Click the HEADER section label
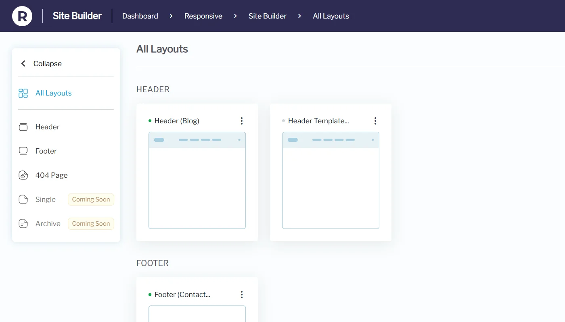 click(x=153, y=89)
